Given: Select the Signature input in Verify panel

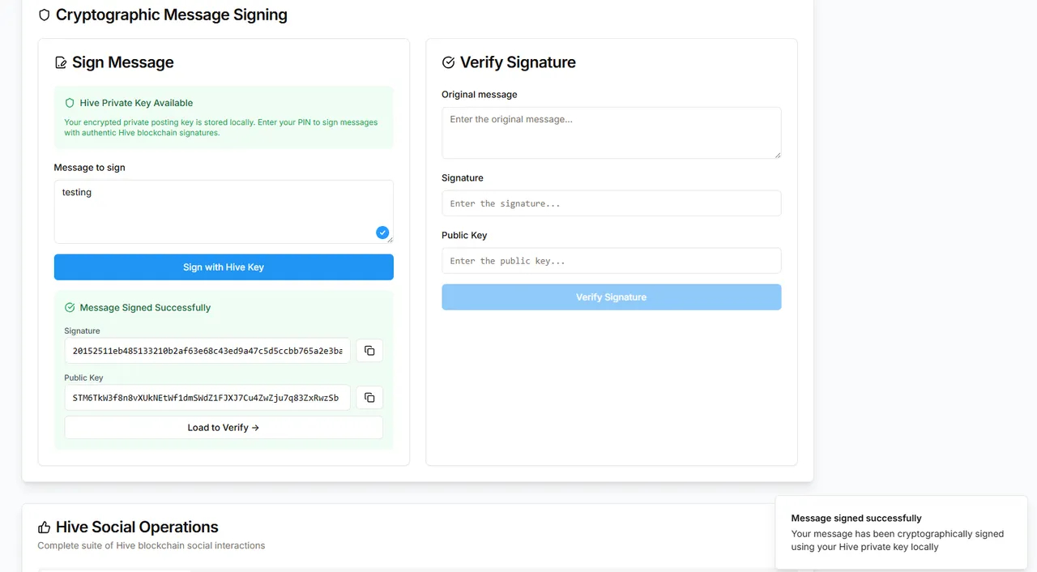Looking at the screenshot, I should 612,203.
